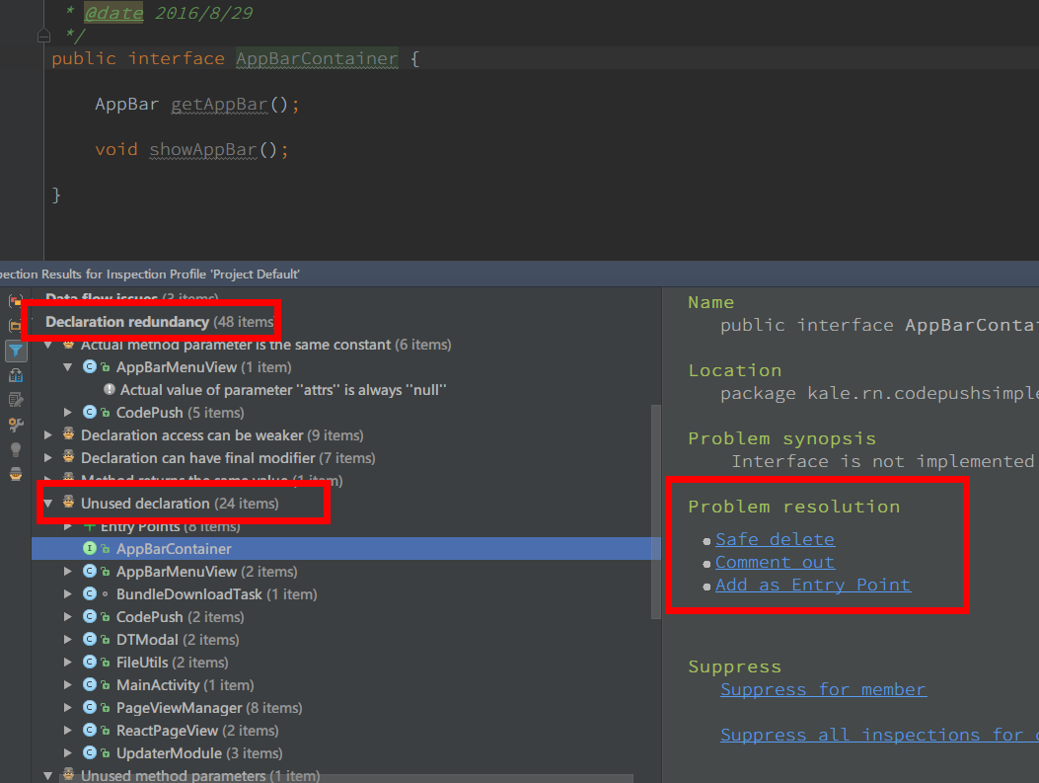Click the group by severity icon
Screen dimensions: 1039x783
point(16,301)
